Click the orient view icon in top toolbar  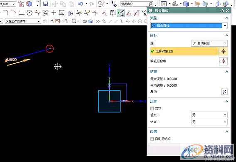[x=175, y=4]
